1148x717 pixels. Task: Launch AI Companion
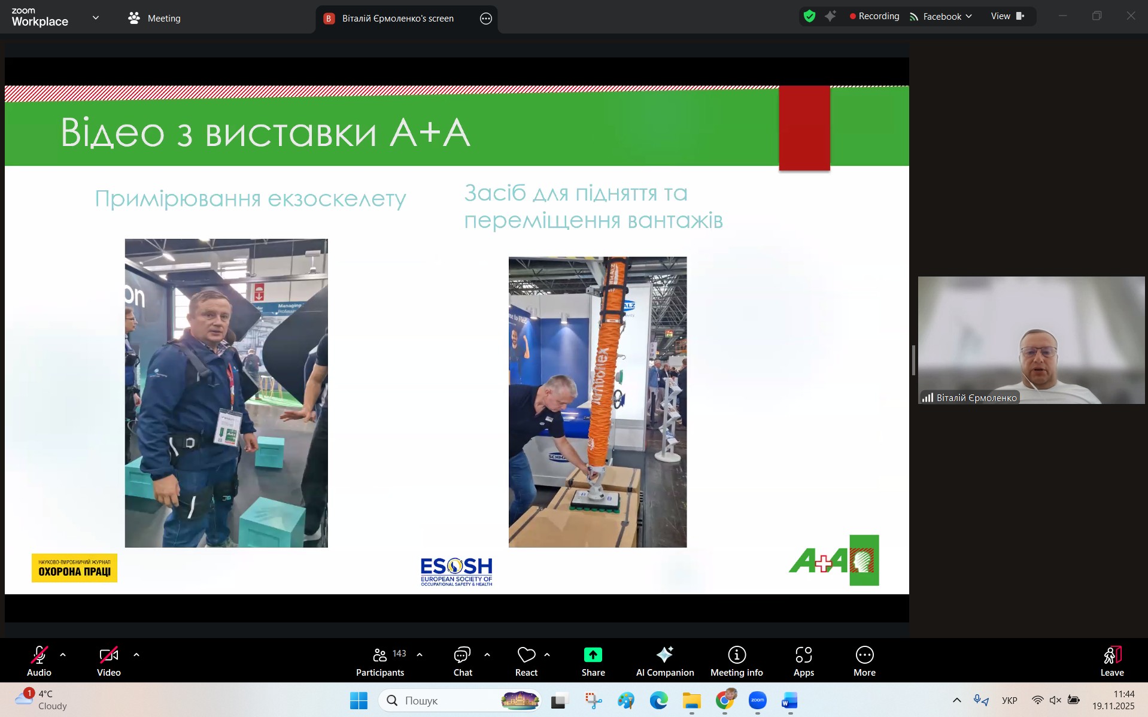click(x=664, y=661)
